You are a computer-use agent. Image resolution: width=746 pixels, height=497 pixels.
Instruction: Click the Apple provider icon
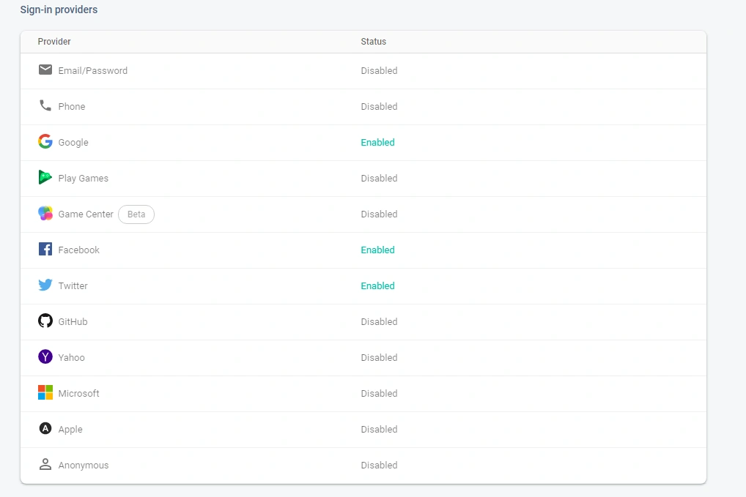tap(45, 429)
